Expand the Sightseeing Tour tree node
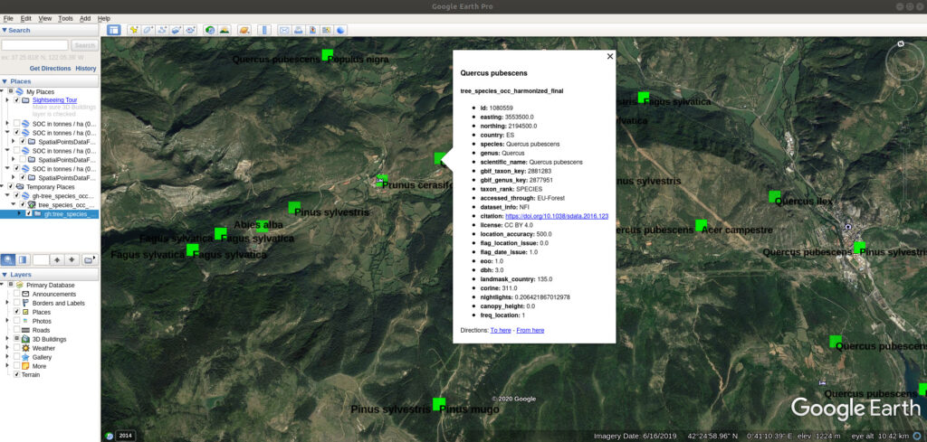The image size is (927, 442). point(7,100)
